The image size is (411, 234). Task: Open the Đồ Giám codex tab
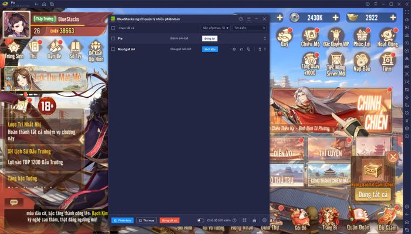coord(387,219)
